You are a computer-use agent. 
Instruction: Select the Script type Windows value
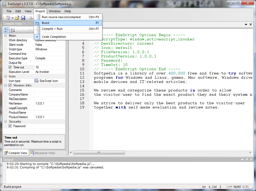click(x=50, y=49)
